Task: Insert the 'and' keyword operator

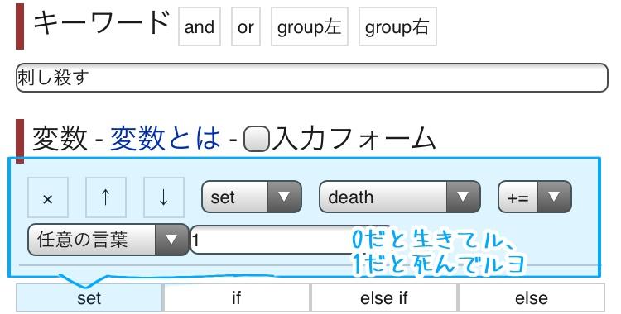Action: (x=200, y=26)
